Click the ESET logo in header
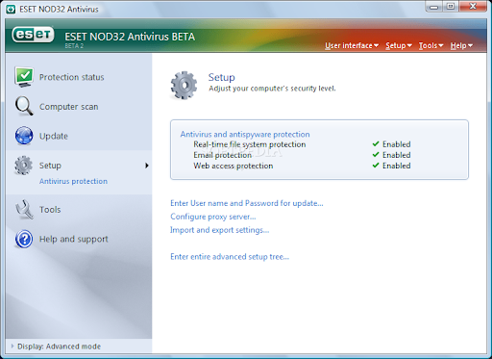This screenshot has height=359, width=492. tap(33, 35)
